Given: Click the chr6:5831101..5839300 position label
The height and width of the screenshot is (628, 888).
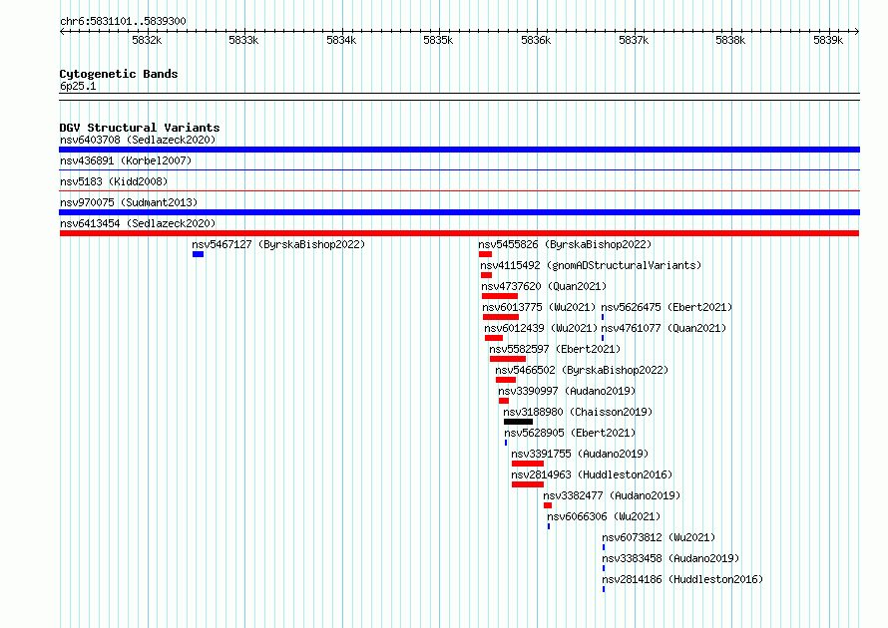Looking at the screenshot, I should [x=123, y=21].
